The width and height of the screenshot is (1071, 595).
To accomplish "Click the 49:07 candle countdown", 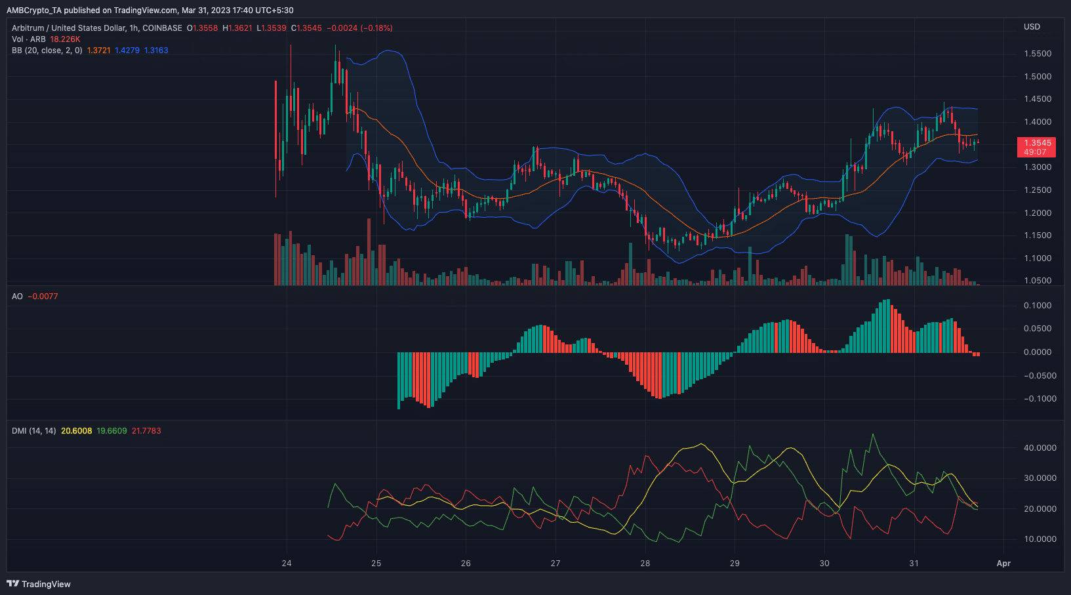I will [1036, 152].
